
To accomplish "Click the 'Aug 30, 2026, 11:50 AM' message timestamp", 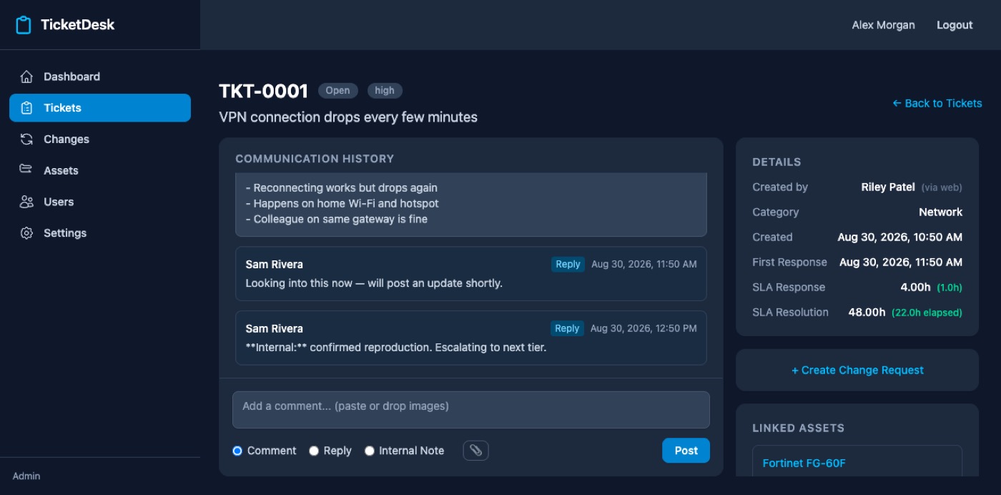I will click(643, 264).
